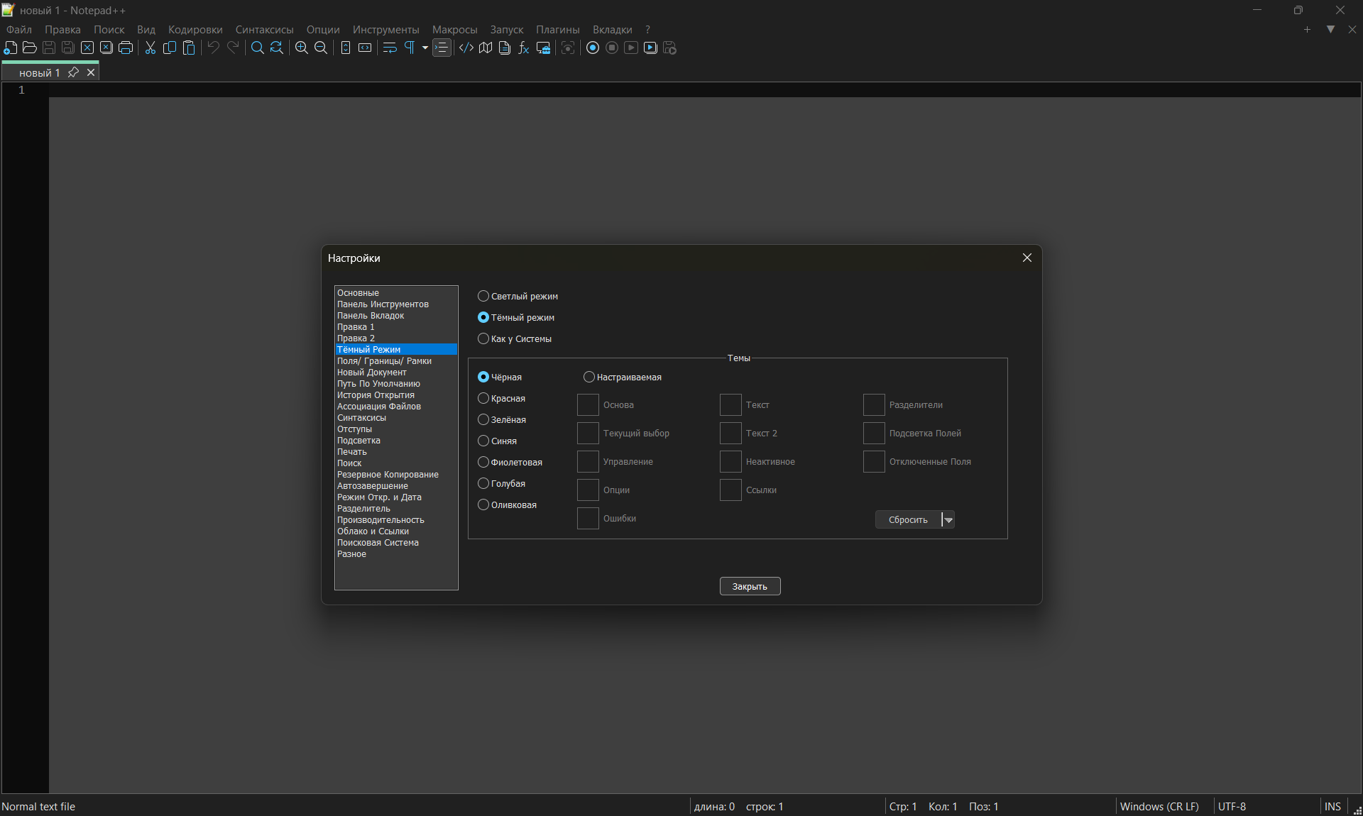
Task: Toggle word wrap toolbar icon
Action: click(390, 48)
